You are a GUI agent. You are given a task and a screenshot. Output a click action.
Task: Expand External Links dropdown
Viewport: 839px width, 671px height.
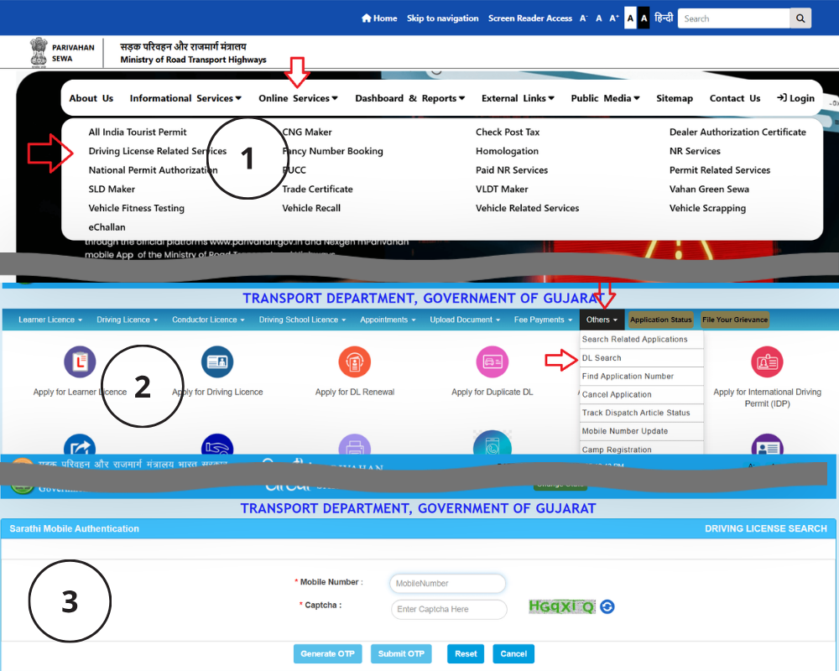[x=518, y=98]
